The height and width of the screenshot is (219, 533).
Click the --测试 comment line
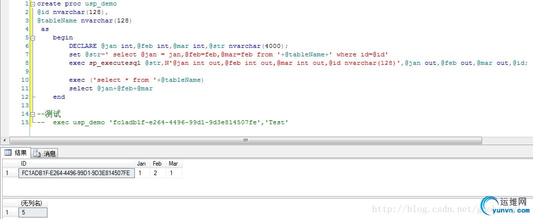48,114
